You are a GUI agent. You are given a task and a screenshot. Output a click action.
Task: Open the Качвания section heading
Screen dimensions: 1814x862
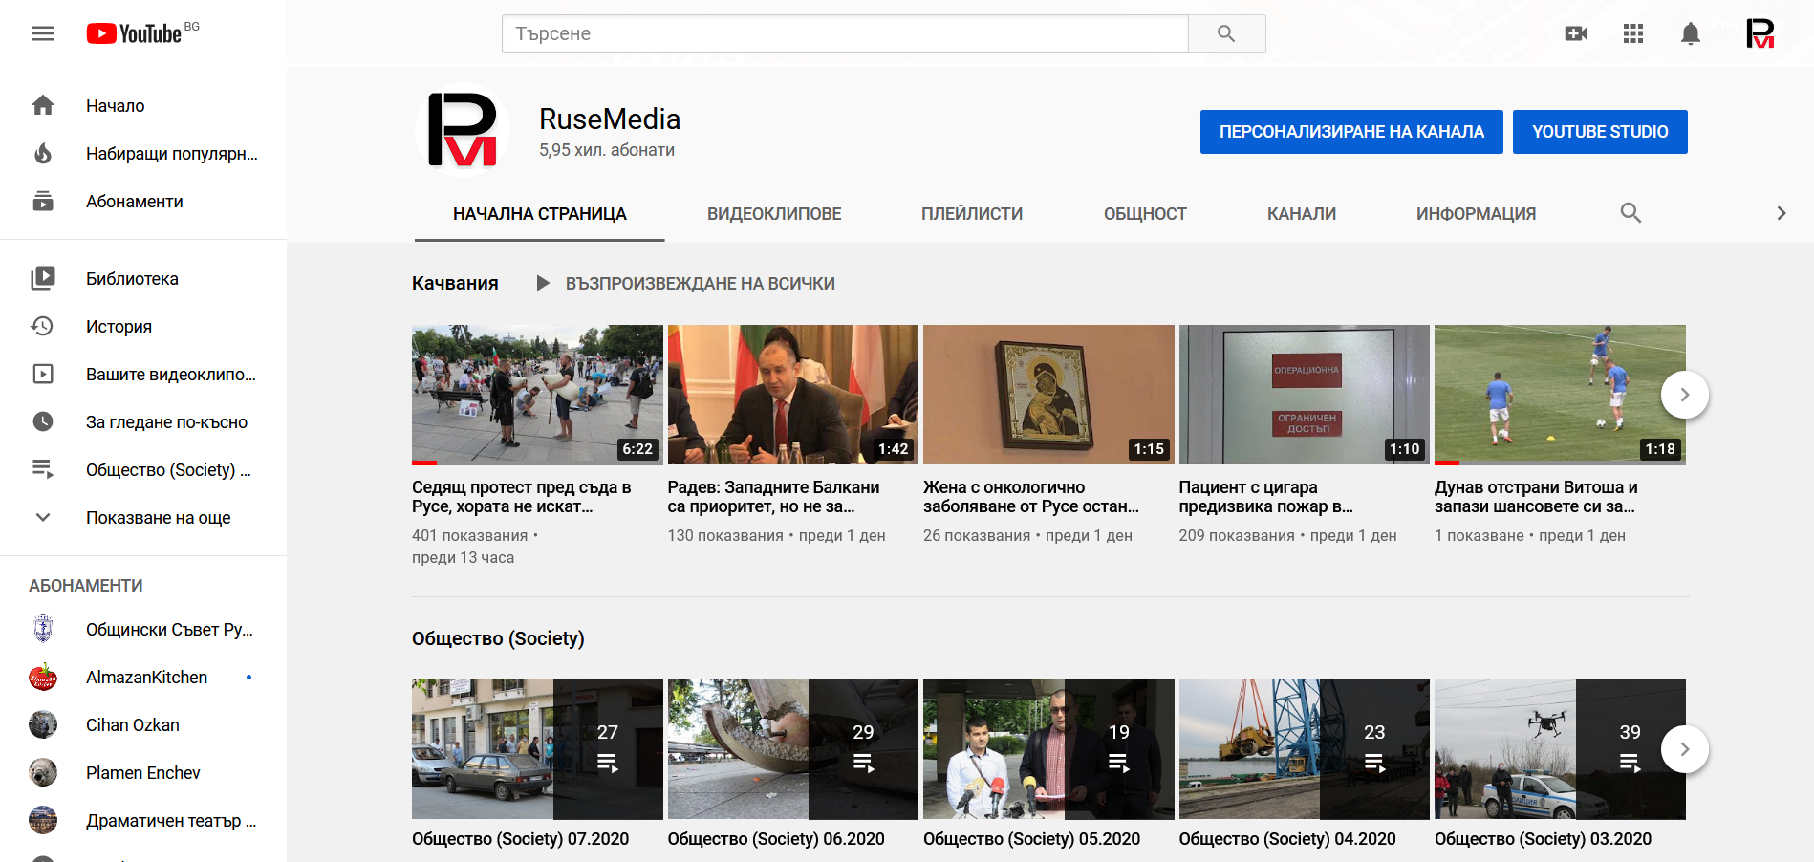coord(455,283)
